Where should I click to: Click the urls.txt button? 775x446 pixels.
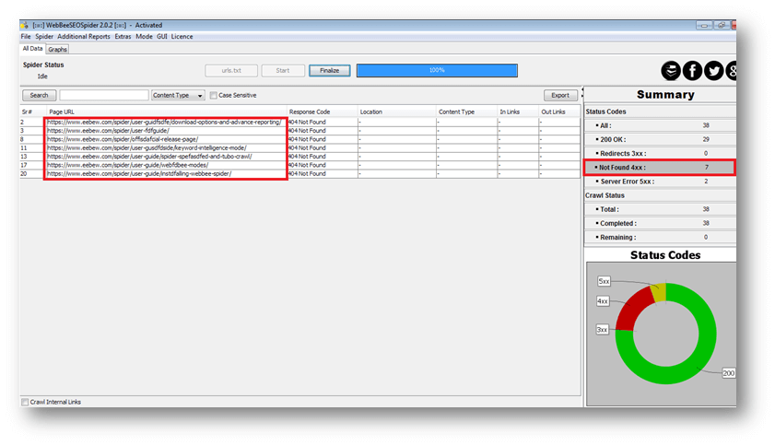(x=231, y=71)
